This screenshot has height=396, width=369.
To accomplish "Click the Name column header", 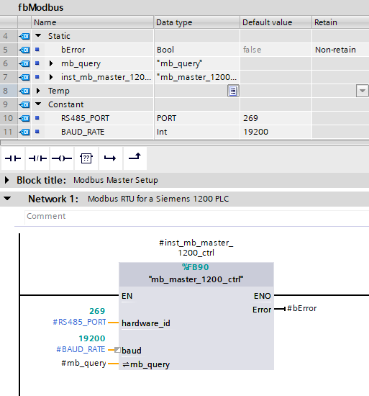I will pyautogui.click(x=92, y=22).
